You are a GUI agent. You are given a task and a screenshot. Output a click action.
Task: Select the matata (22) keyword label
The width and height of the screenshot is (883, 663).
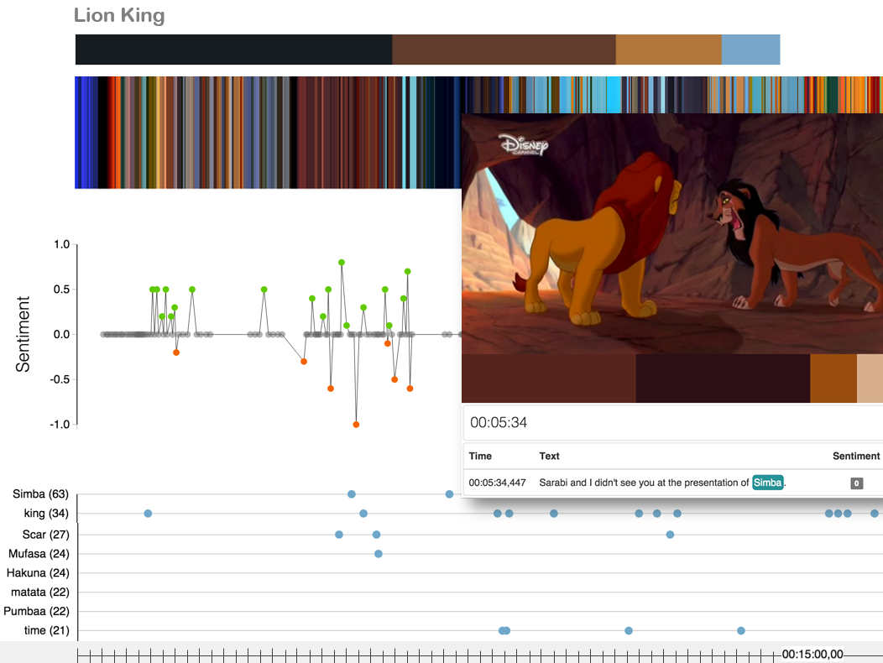(x=40, y=592)
